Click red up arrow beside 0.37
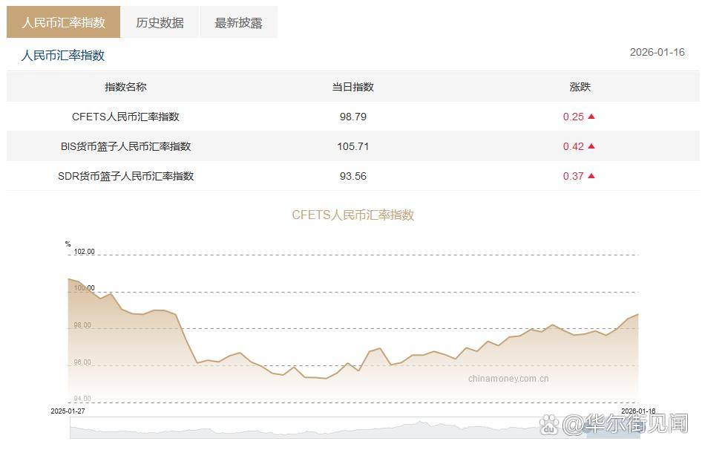Image resolution: width=702 pixels, height=450 pixels. [x=591, y=176]
